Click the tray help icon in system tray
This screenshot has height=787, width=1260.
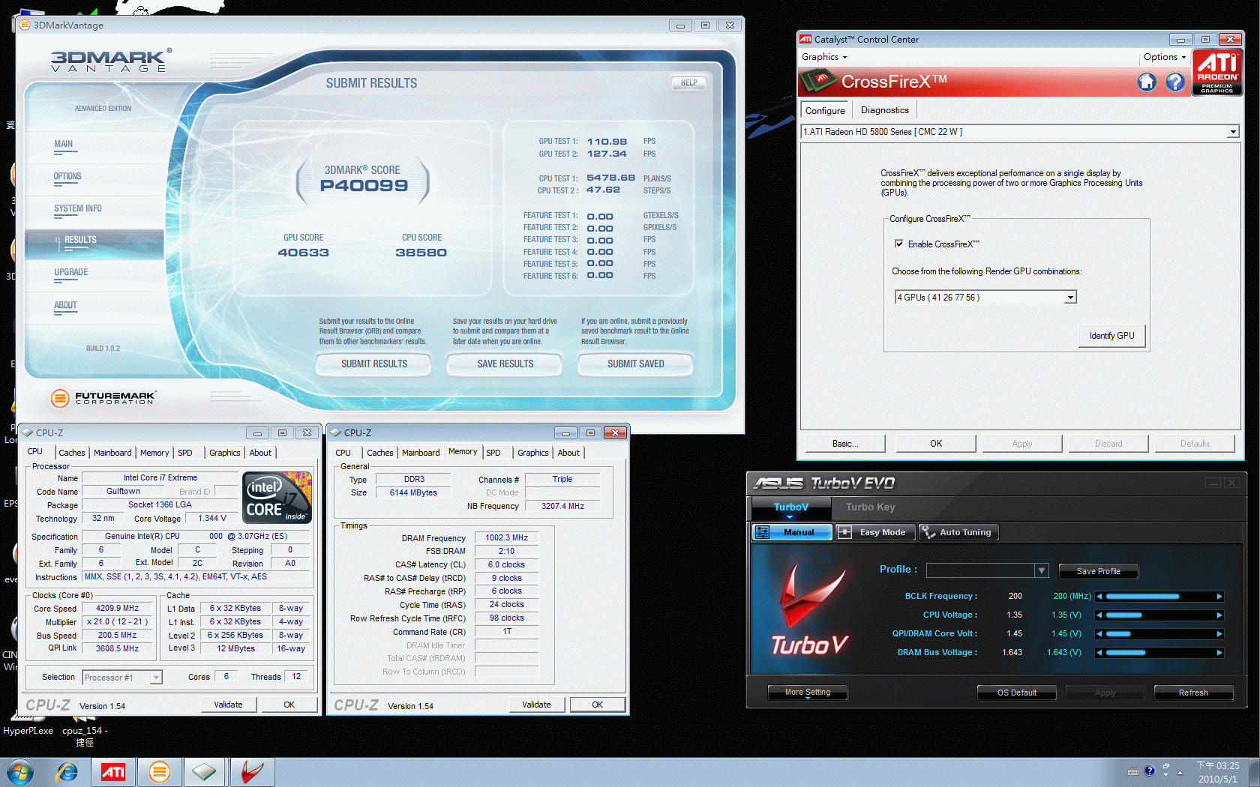point(1149,771)
